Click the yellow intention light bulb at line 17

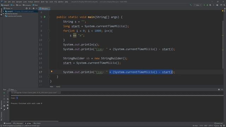(52, 72)
